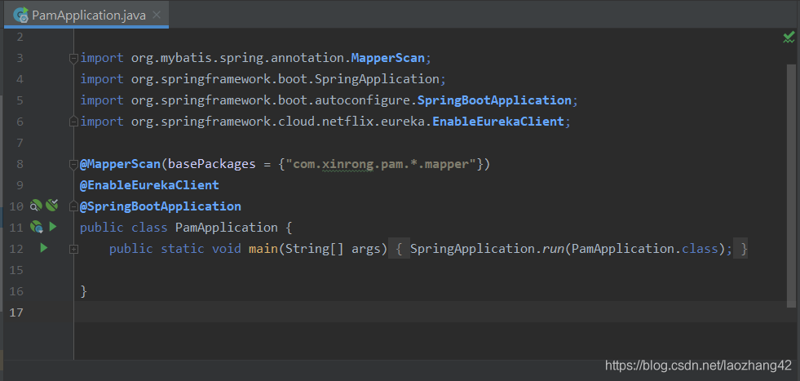Collapse the fold marker on line 10
The image size is (800, 381).
[x=73, y=206]
